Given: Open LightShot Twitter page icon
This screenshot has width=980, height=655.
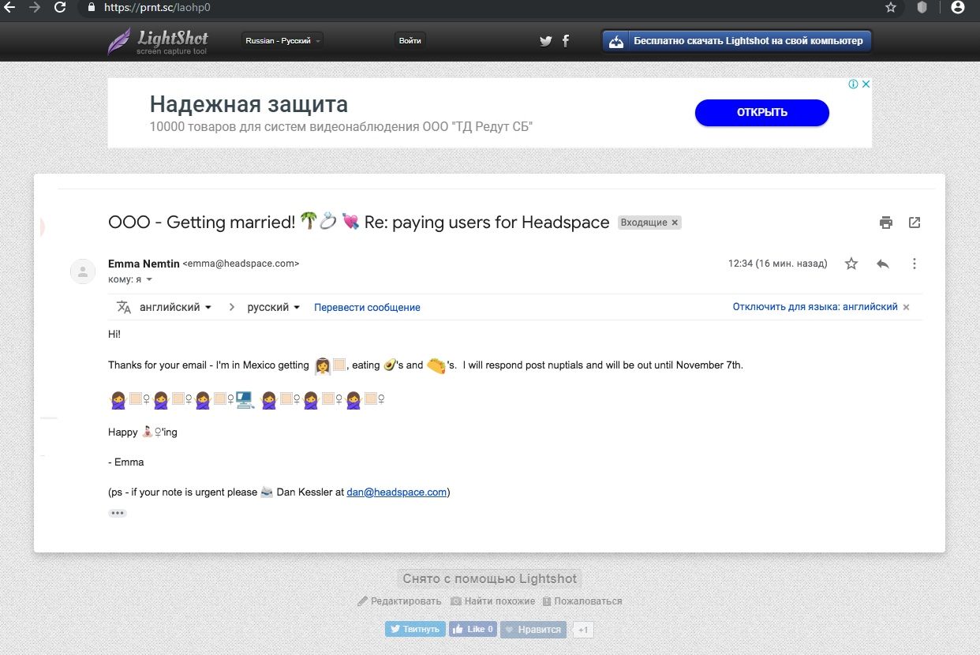Looking at the screenshot, I should pyautogui.click(x=546, y=41).
